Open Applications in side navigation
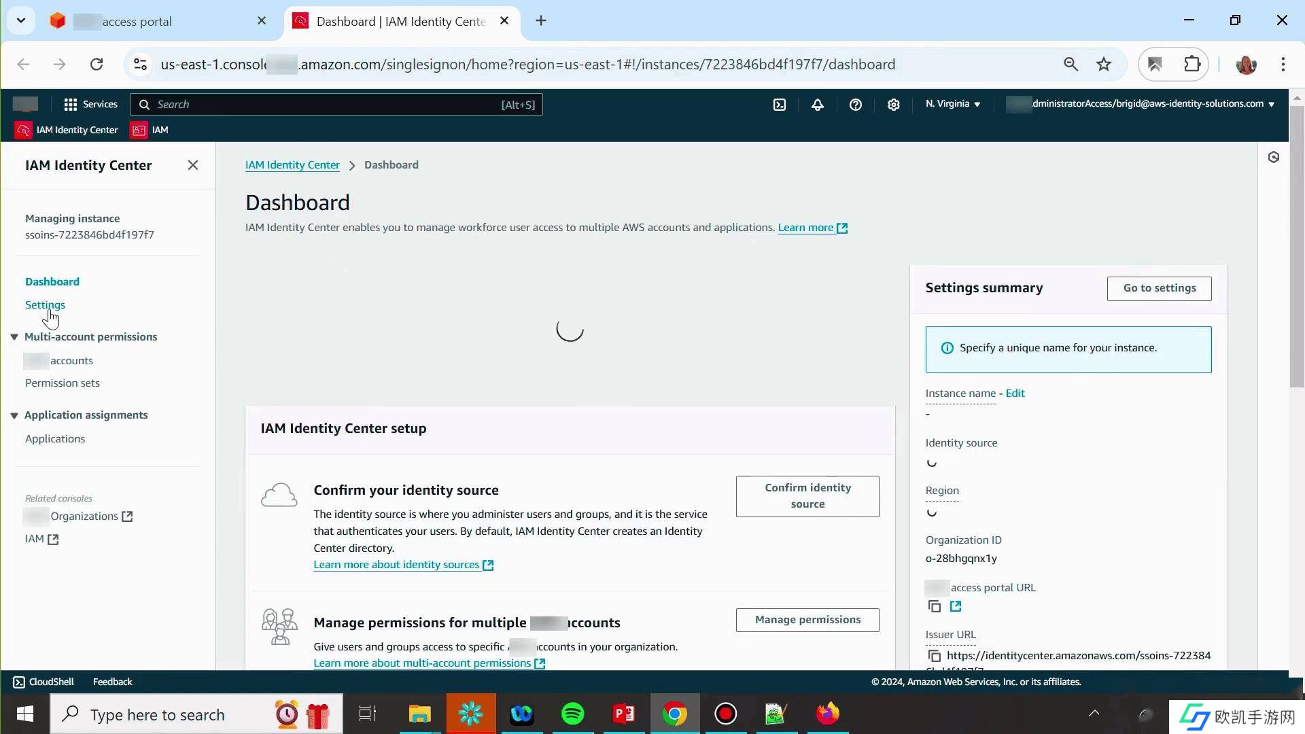The height and width of the screenshot is (734, 1305). 55,439
